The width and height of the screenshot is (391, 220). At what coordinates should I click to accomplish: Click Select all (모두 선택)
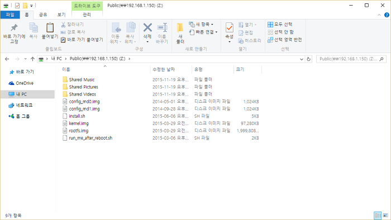click(280, 25)
